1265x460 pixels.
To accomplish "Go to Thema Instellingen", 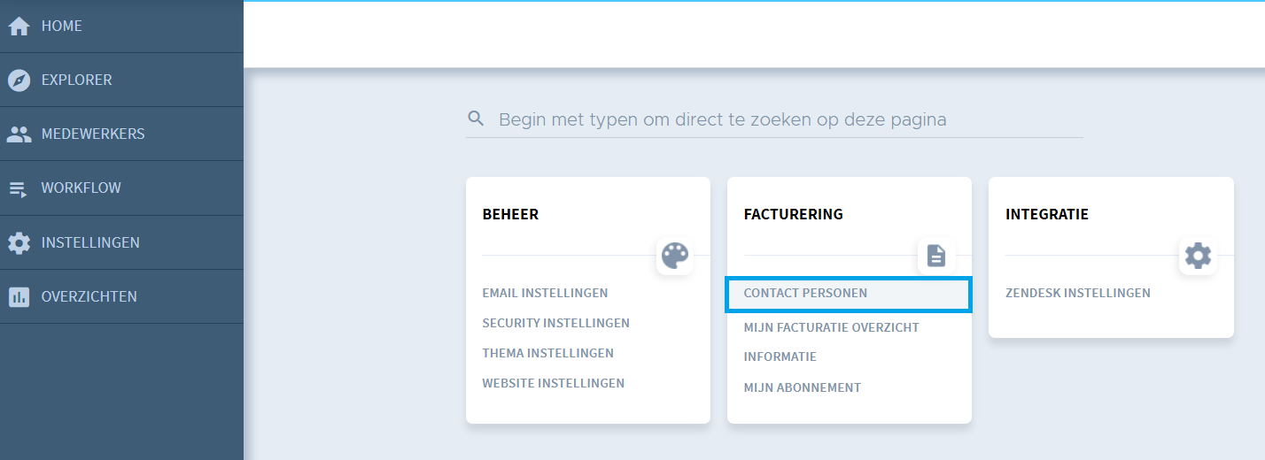I will pos(547,353).
